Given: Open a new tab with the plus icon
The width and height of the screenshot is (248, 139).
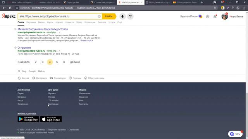Looking at the screenshot, I should 201,2.
